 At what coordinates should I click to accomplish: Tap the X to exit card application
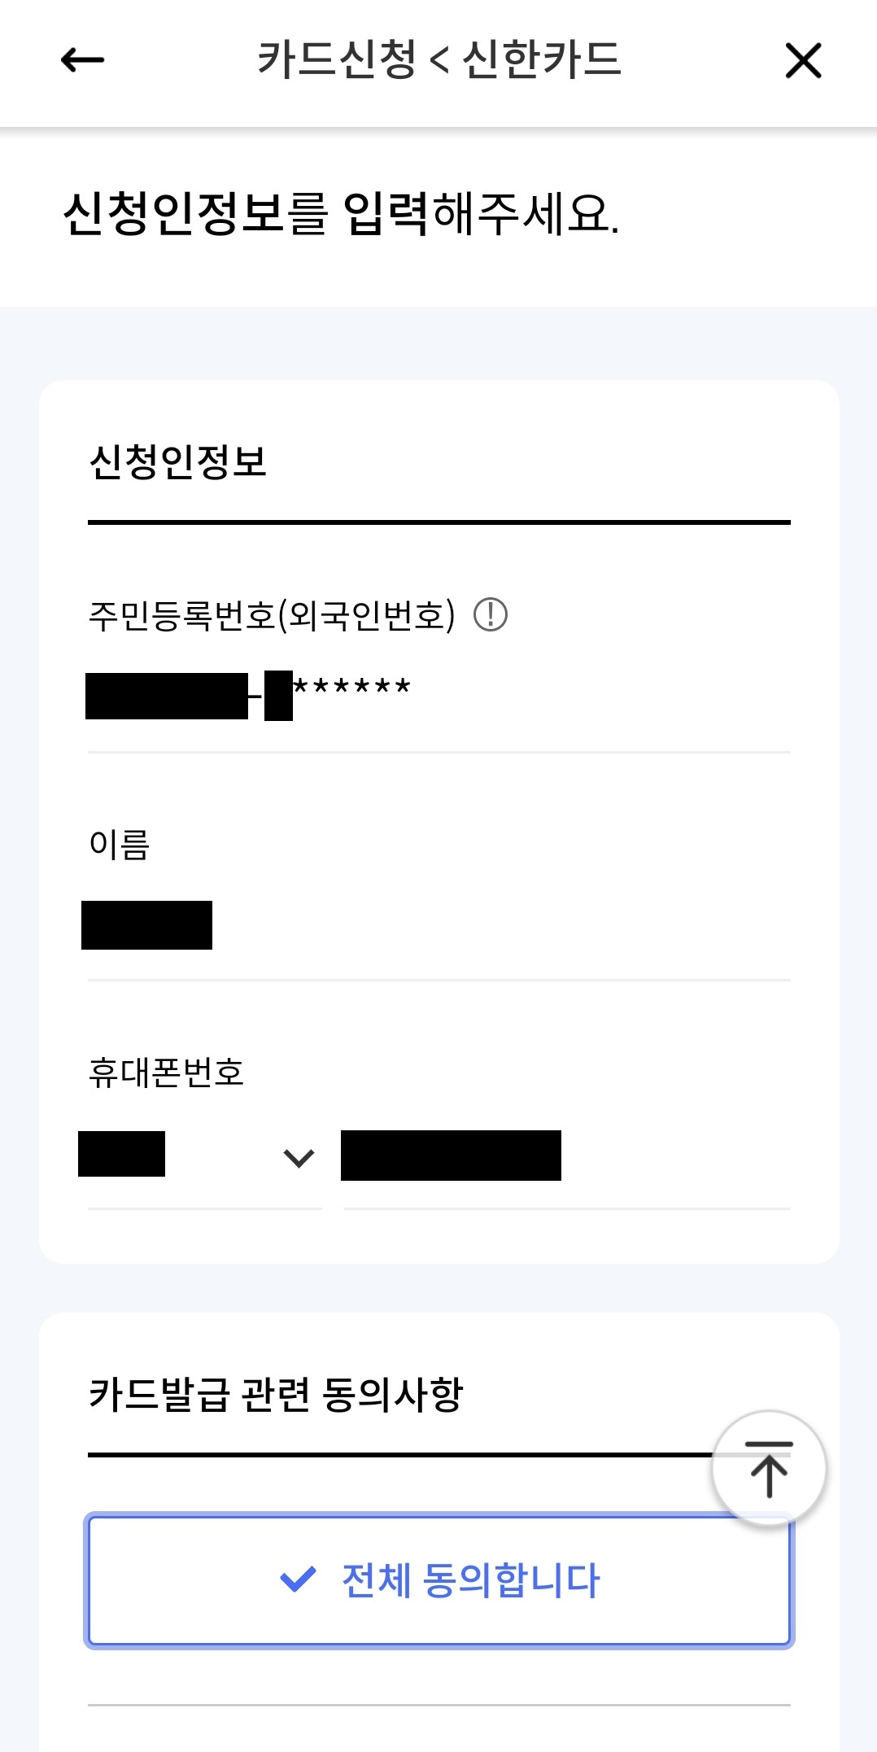[803, 61]
